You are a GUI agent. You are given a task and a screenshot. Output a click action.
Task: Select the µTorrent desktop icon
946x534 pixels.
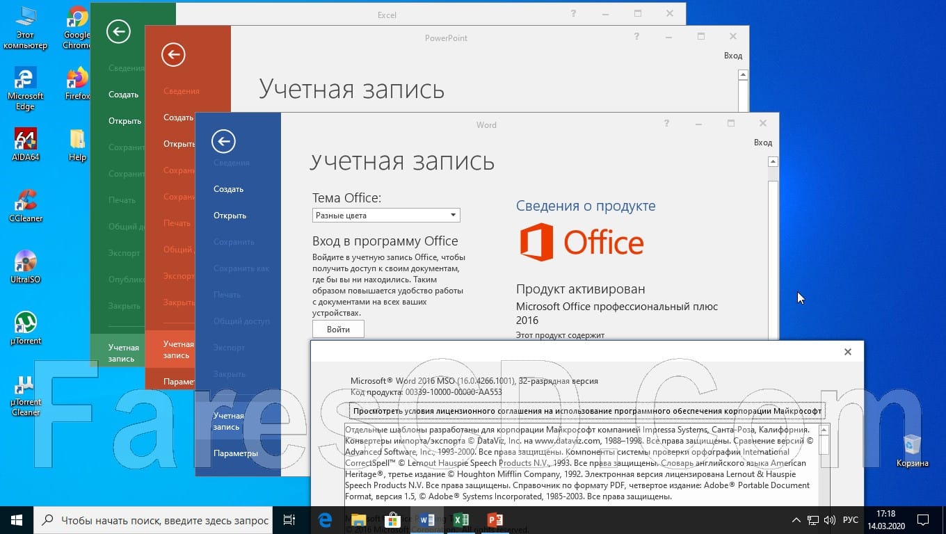tap(25, 328)
